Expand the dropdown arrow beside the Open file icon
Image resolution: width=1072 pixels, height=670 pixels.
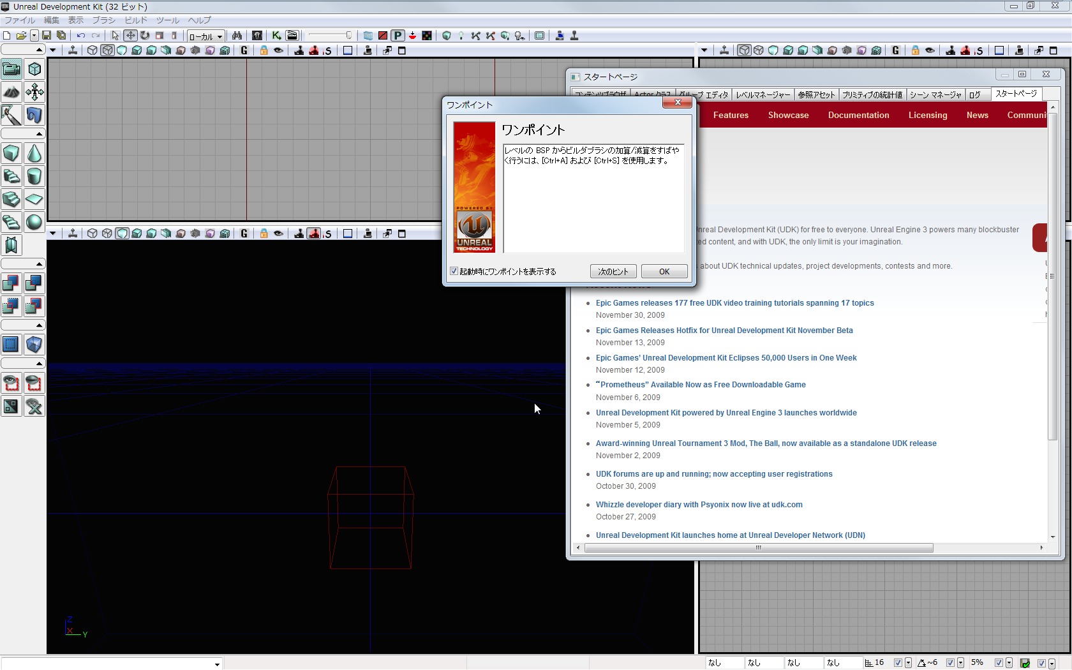(34, 36)
